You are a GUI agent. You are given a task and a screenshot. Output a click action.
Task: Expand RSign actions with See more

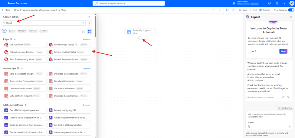click(x=87, y=39)
